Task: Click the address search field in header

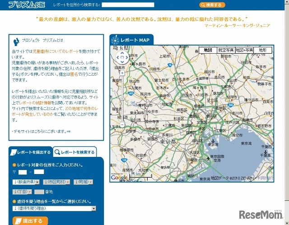Action: pos(128,5)
